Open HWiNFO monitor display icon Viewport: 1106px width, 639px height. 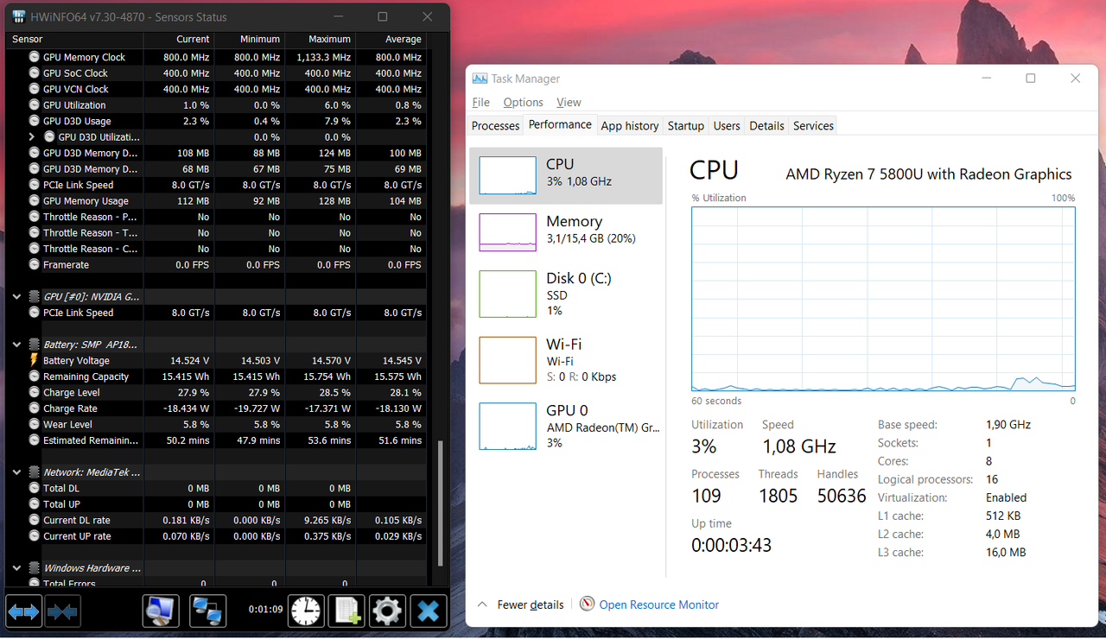161,611
